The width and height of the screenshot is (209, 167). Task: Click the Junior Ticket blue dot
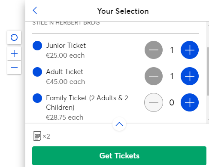pos(37,46)
